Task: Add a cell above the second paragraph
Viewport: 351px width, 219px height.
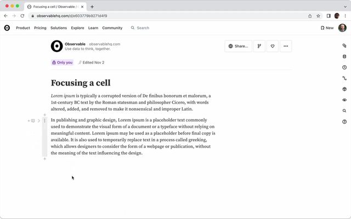Action: [x=44, y=115]
